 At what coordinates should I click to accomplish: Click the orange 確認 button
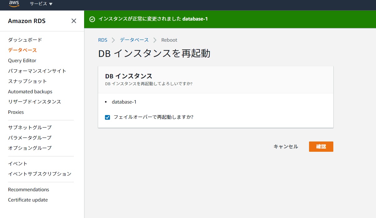[x=321, y=146]
